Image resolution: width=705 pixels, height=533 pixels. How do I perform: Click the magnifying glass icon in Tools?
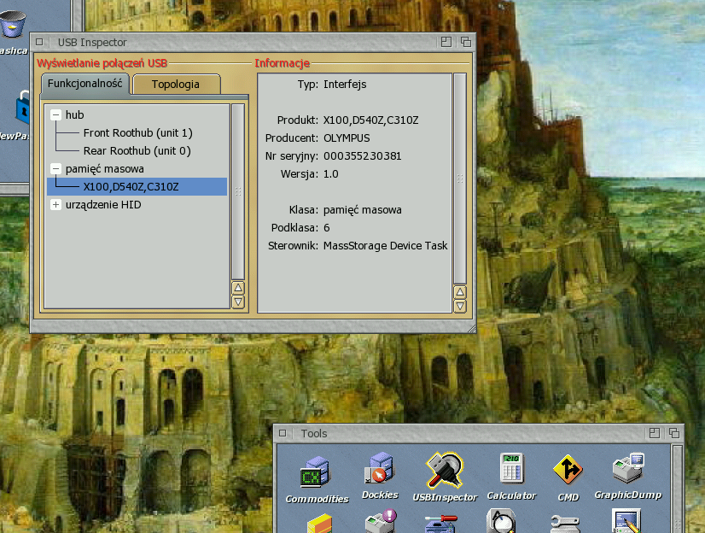pos(501,521)
